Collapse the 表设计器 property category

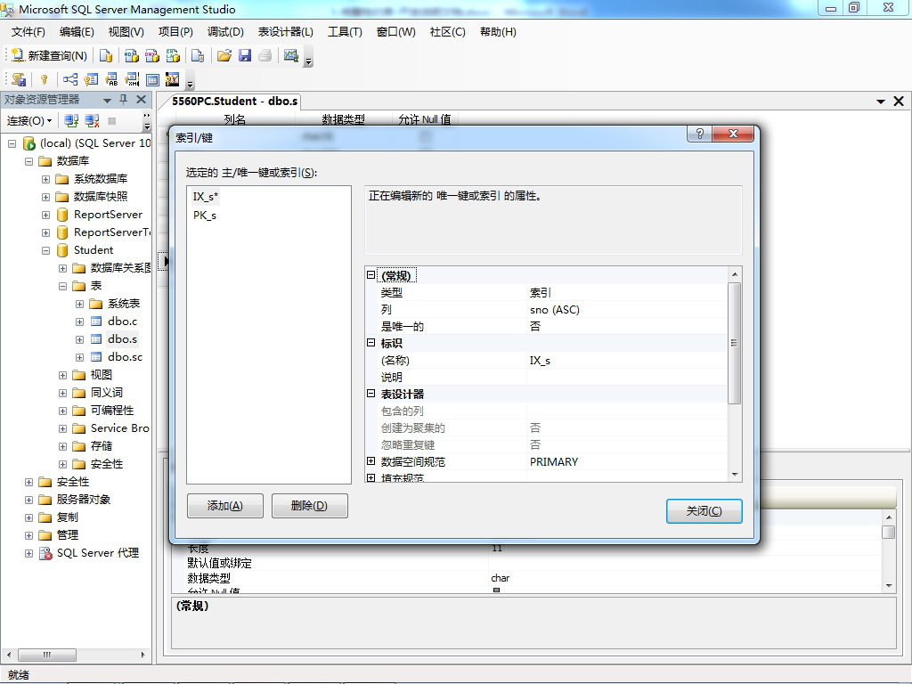(x=371, y=393)
